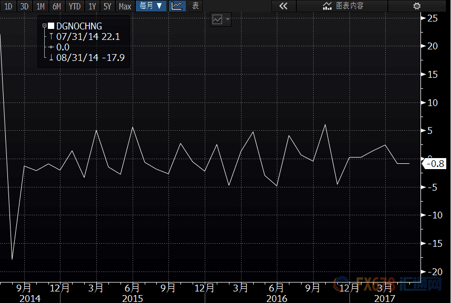Click the double left chevron collapse icon

tap(283, 6)
